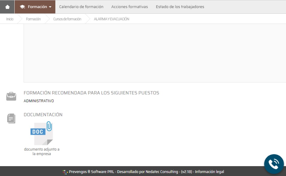The width and height of the screenshot is (286, 176).
Task: Click the DOCUMENTACIÓN section heading
Action: tap(43, 115)
